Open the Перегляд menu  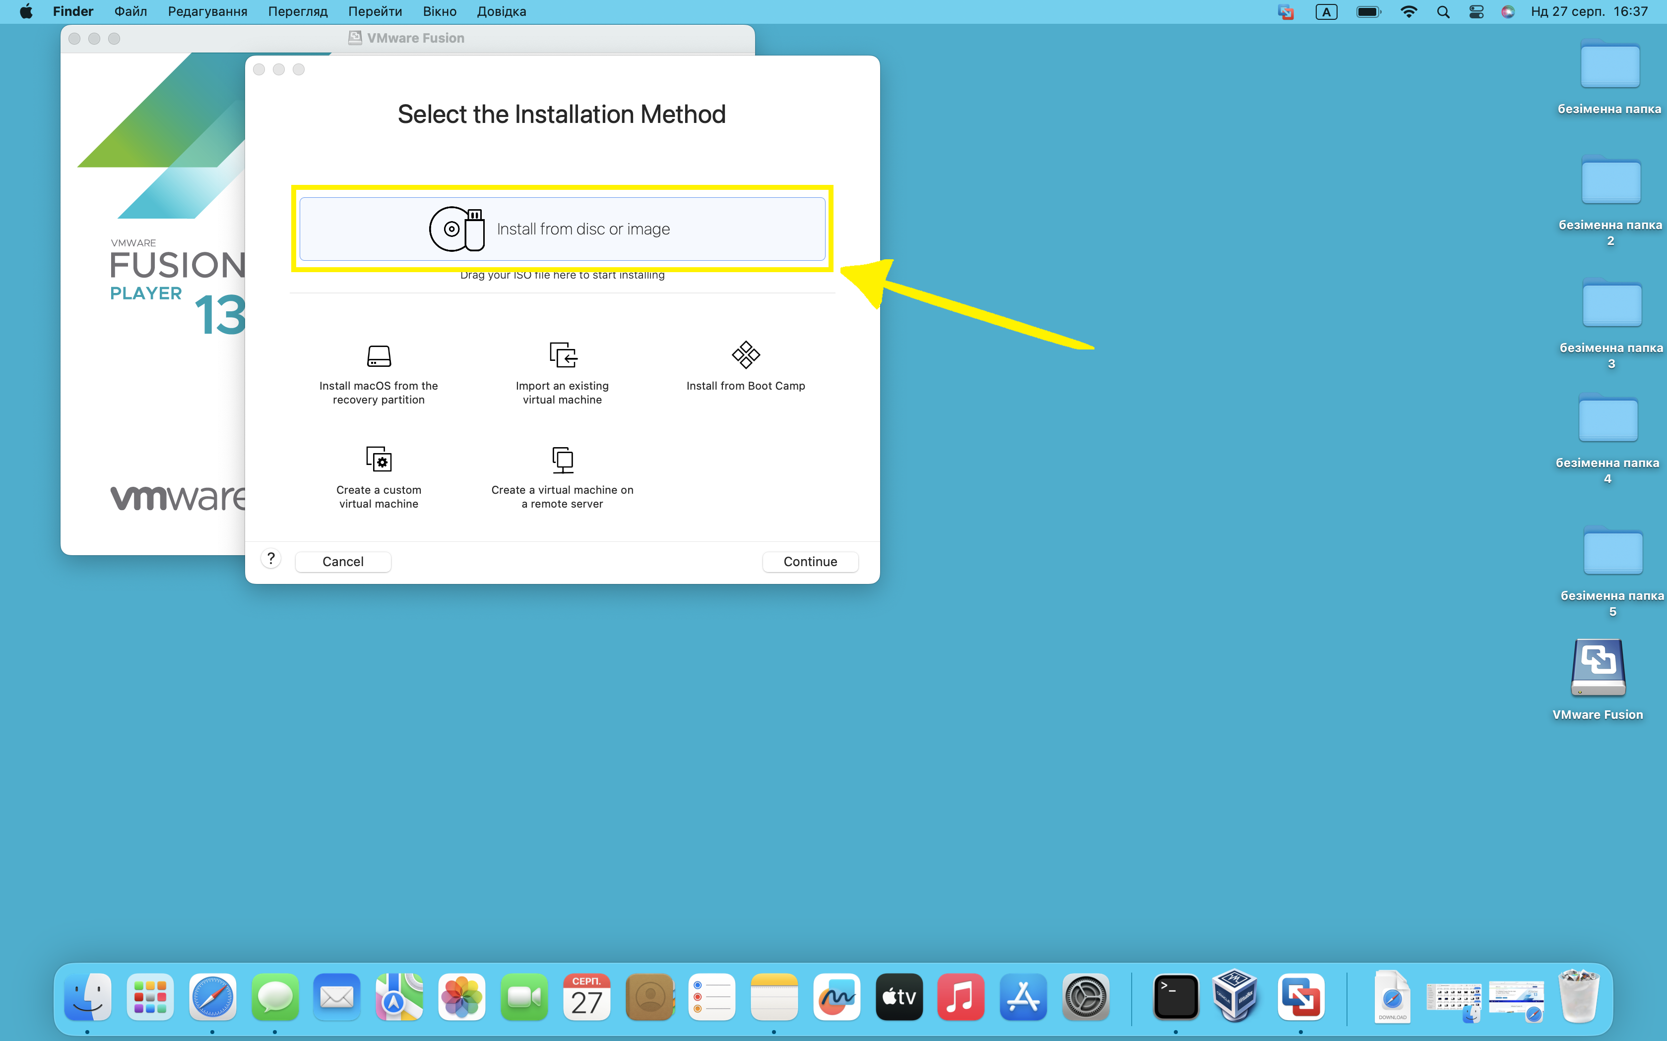pos(298,12)
